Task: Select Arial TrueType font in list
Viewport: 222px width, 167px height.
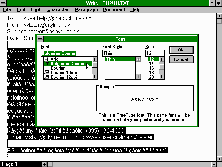Action: click(55, 59)
